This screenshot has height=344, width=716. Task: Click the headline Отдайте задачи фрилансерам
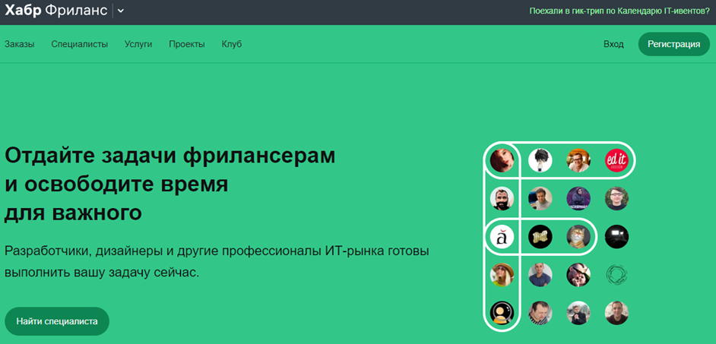169,156
